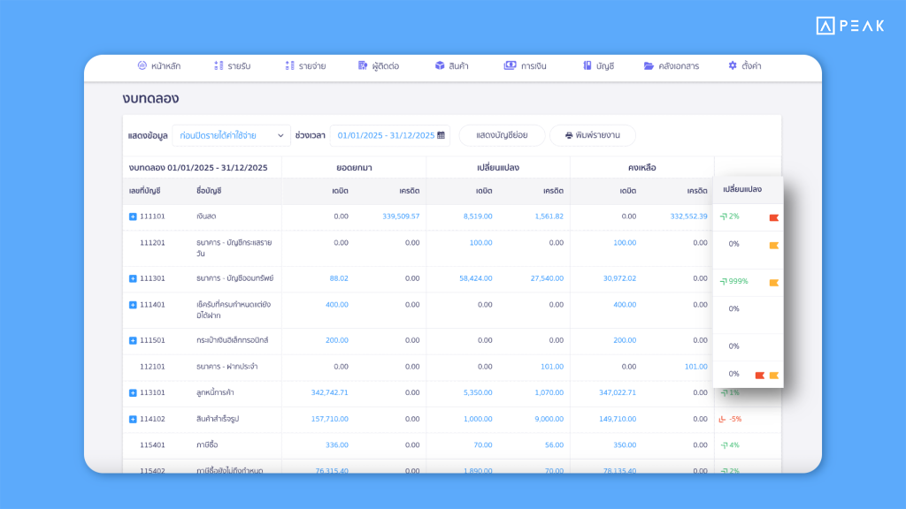Click the แสดงบัญชีย่อย button

pyautogui.click(x=502, y=135)
